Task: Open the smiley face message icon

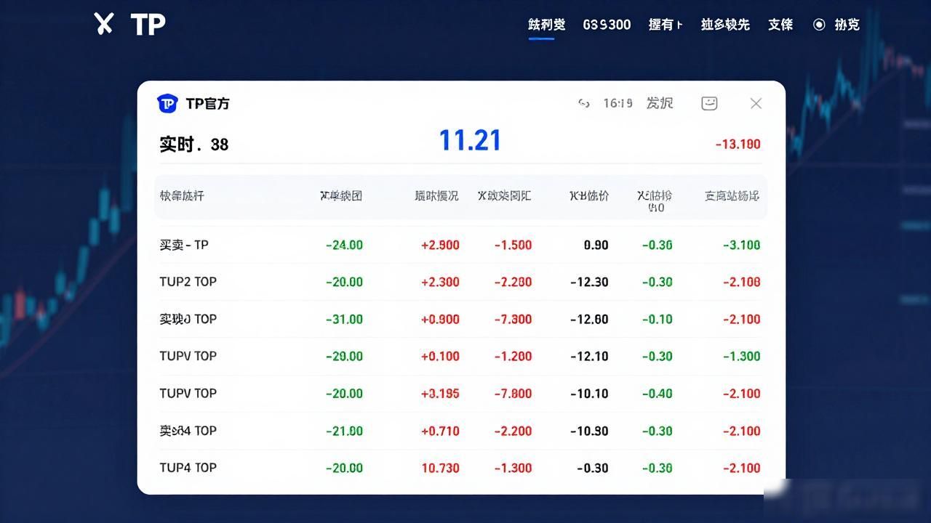Action: point(709,103)
